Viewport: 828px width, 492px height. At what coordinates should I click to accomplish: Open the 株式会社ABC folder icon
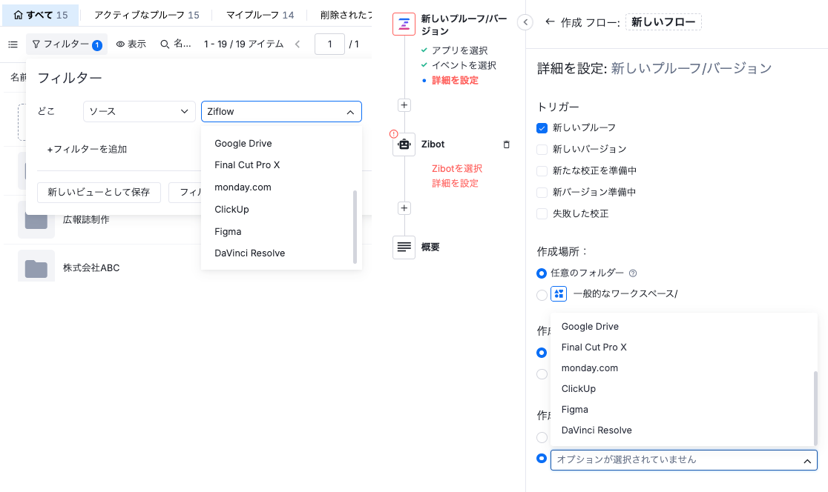pos(36,267)
